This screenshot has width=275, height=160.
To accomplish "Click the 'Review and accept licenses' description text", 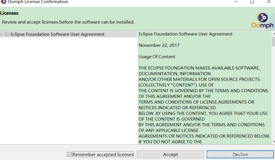I will pyautogui.click(x=68, y=22).
